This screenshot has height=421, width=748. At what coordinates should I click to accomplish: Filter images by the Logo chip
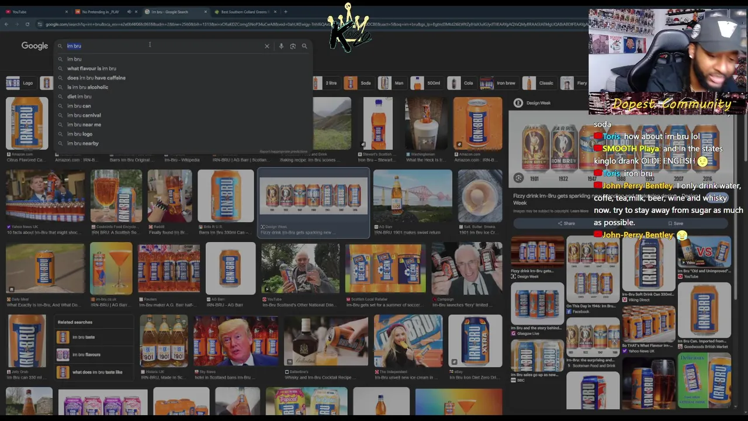(20, 83)
